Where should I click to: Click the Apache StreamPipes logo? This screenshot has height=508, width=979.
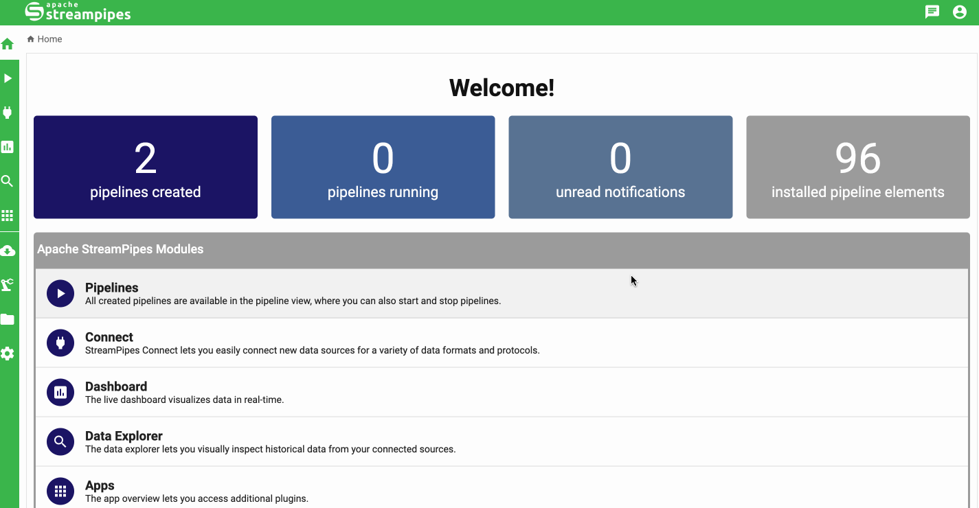coord(78,12)
